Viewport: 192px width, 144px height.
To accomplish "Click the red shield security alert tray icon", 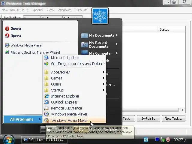I will click(168, 139).
